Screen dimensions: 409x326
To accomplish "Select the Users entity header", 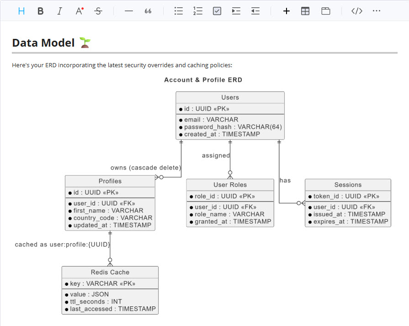I will coord(230,97).
